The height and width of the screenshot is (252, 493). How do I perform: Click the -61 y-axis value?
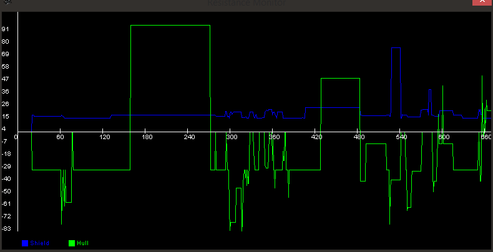click(x=6, y=203)
